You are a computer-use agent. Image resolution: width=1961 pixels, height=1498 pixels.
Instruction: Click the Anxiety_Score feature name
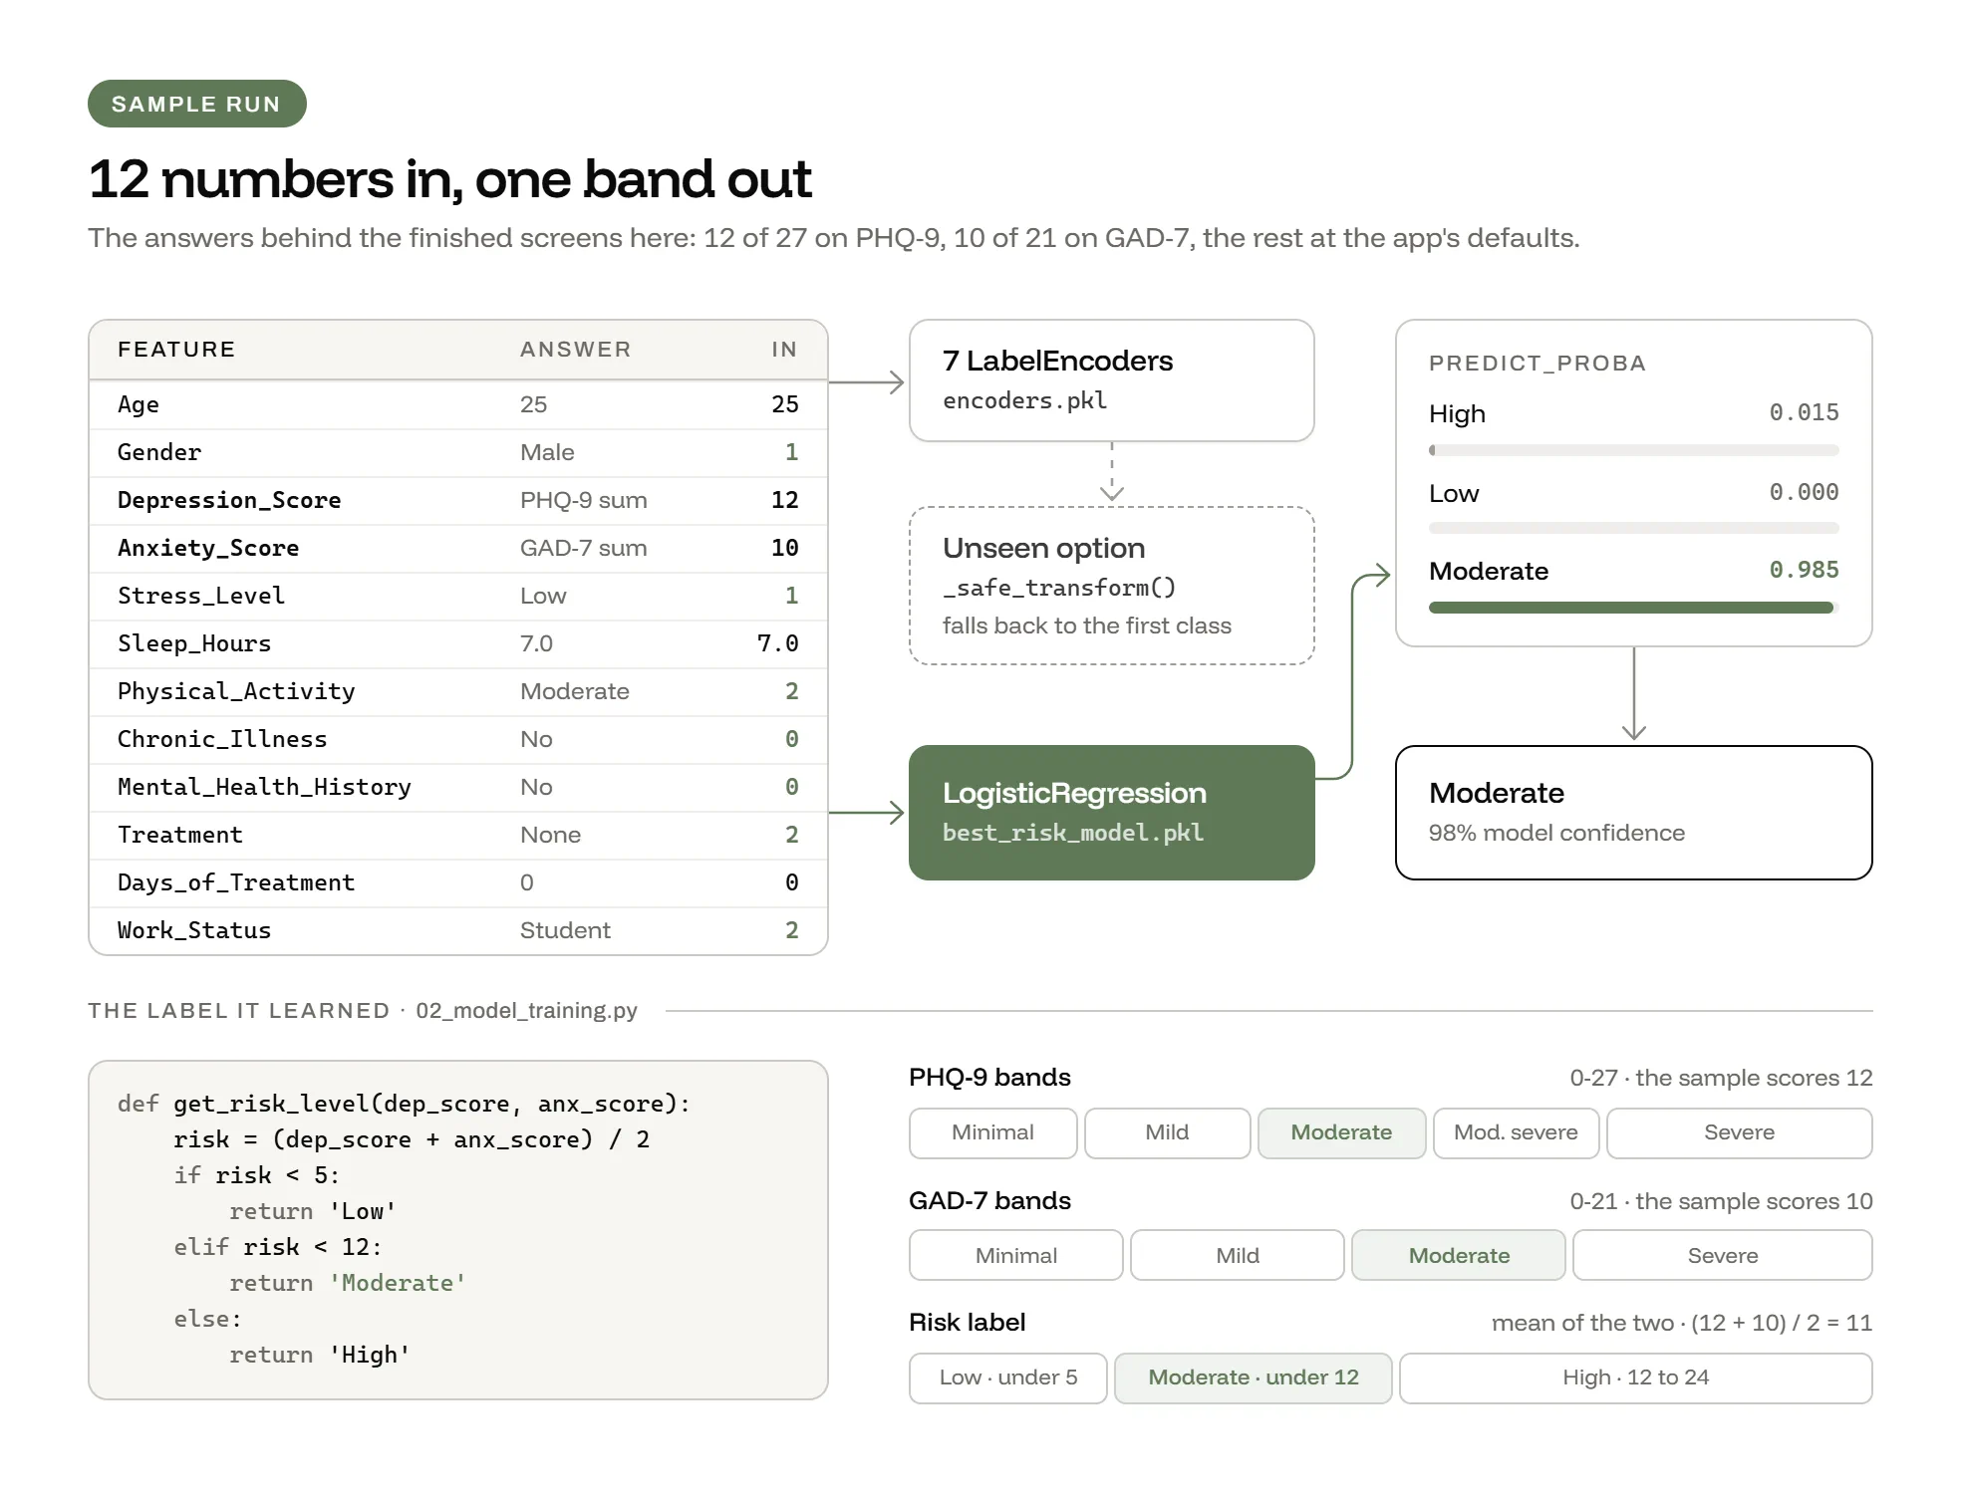click(x=208, y=548)
